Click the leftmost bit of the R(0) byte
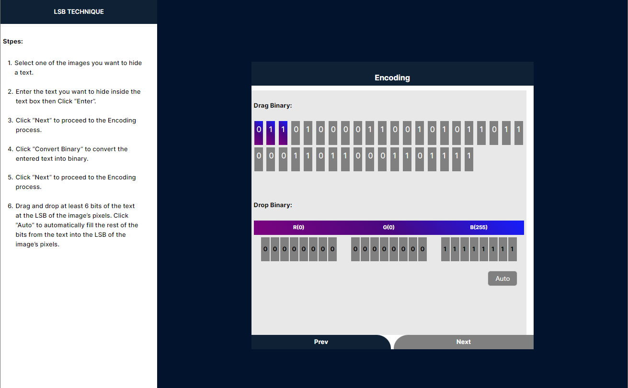 [x=265, y=249]
